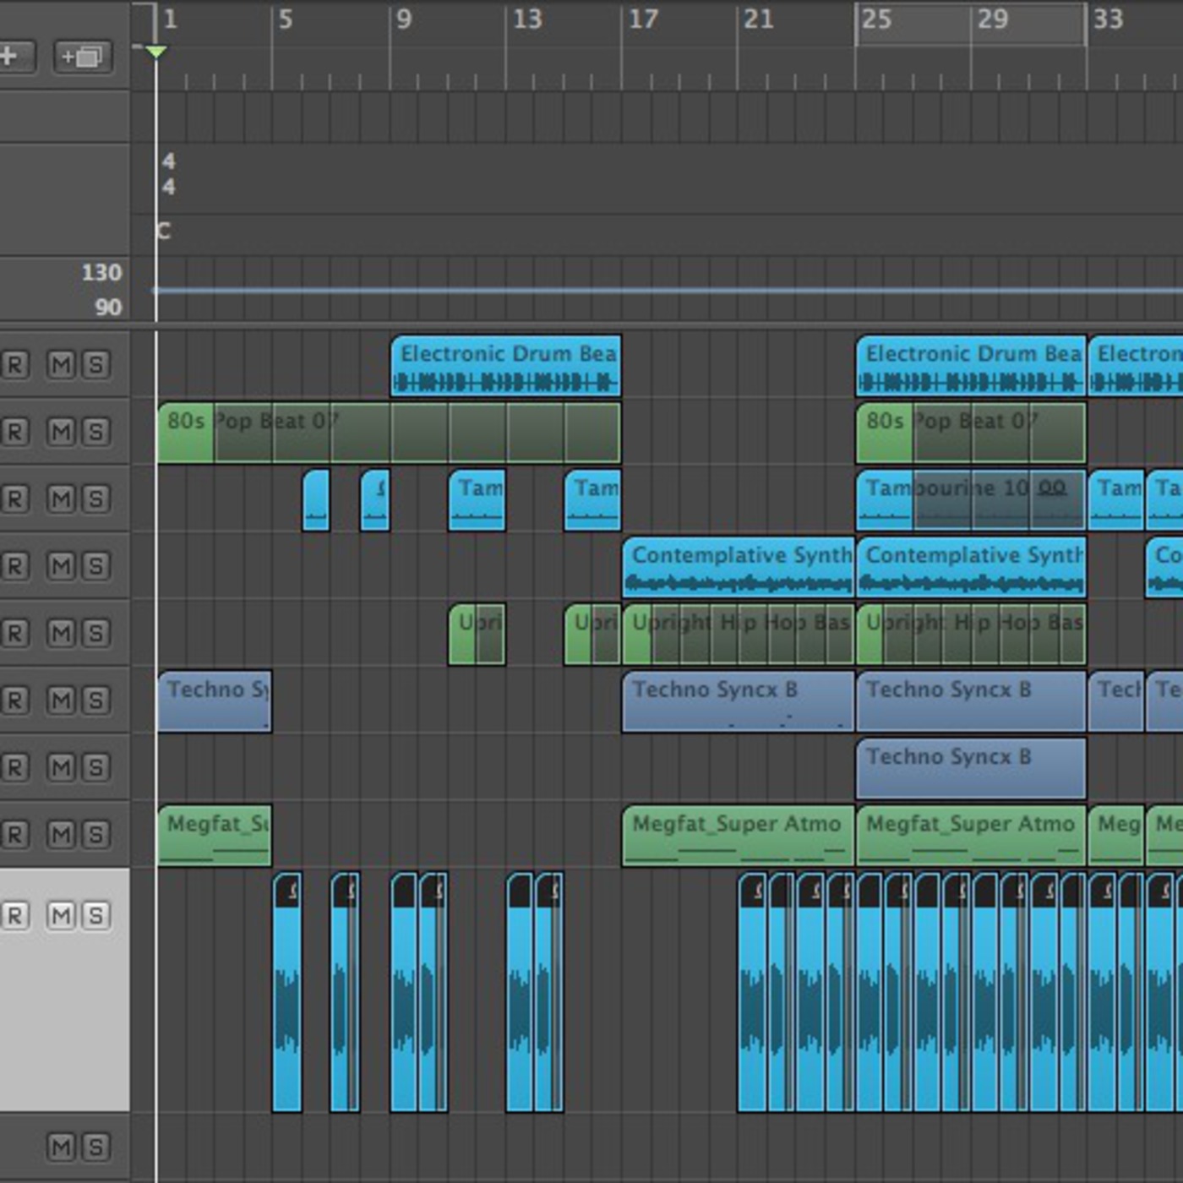The image size is (1183, 1183).
Task: Record-enable the Tambourine track
Action: click(x=14, y=499)
